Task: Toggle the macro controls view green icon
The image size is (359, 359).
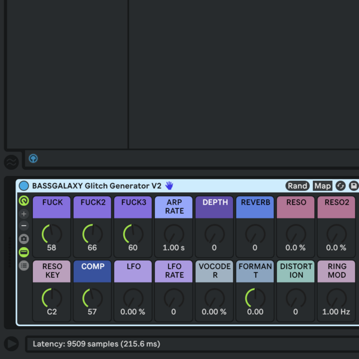Action: click(x=24, y=201)
